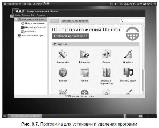Collapse the Установить приложения tree node
The image size is (159, 128).
tap(16, 19)
